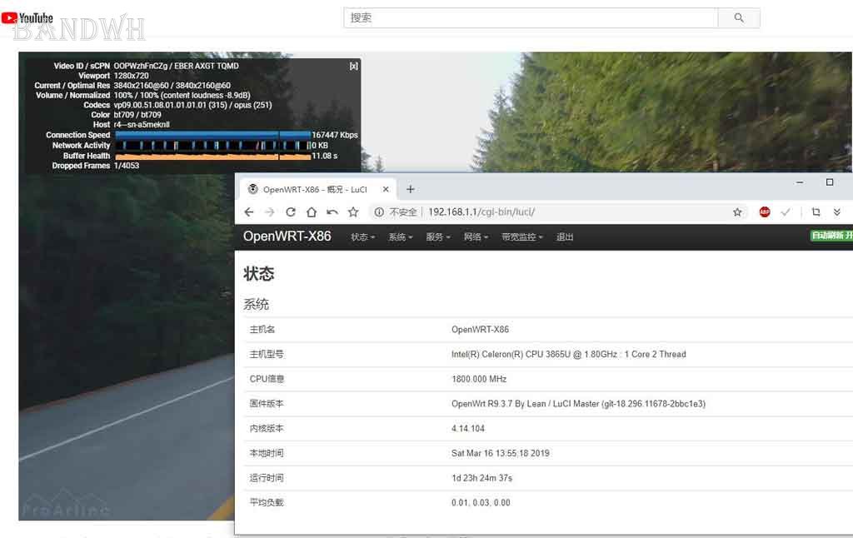853x538 pixels.
Task: Click the hostname value OpenWRT-X86
Action: (480, 330)
